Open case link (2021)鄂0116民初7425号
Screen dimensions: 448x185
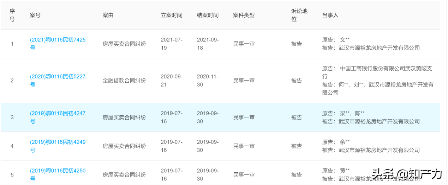click(58, 44)
